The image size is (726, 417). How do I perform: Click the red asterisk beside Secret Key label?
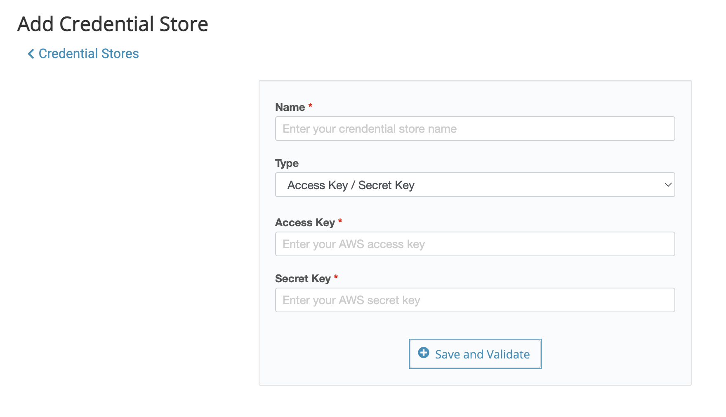point(336,277)
